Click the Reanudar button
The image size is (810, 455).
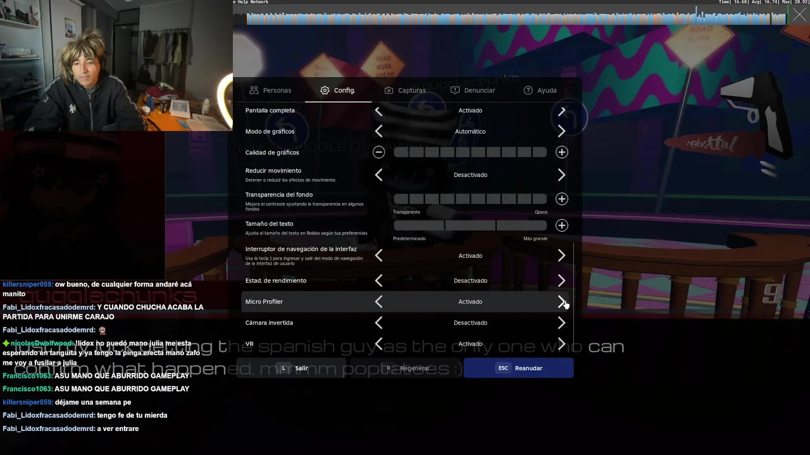519,368
